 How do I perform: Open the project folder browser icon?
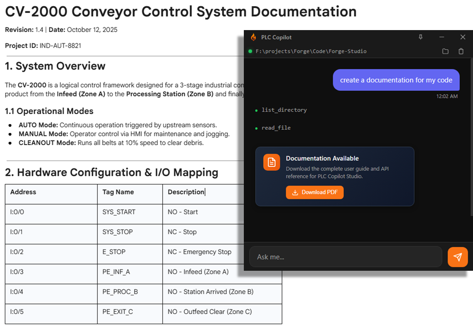coord(445,51)
